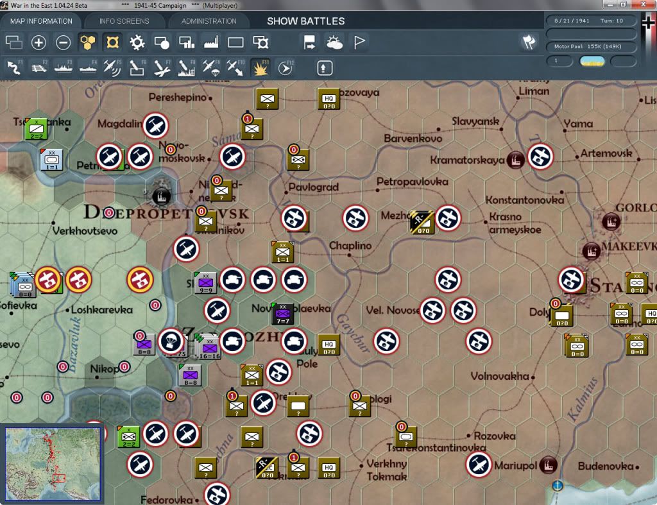This screenshot has height=505, width=657.
Task: Click the airbase icon beside Kramatorskaya factory
Action: (540, 157)
